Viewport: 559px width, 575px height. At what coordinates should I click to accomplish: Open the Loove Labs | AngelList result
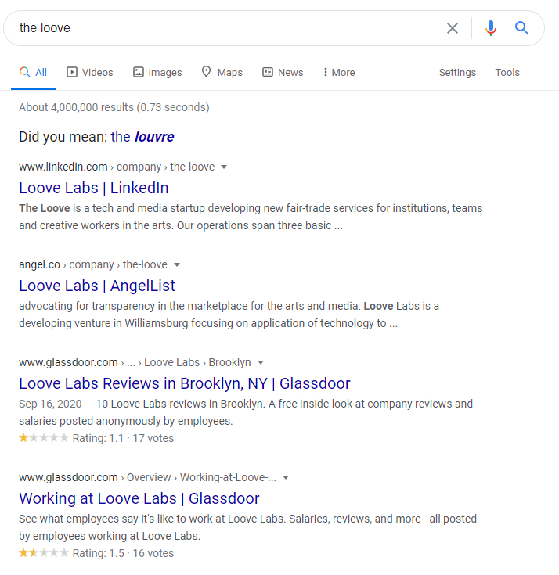pos(97,286)
